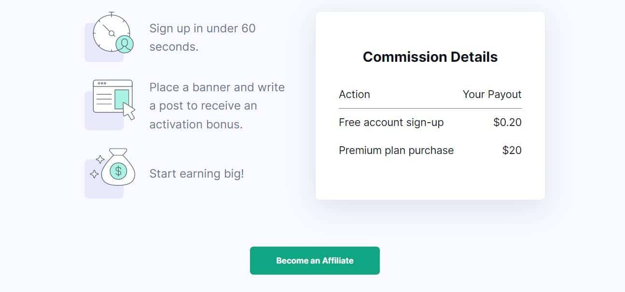Click the stopwatch sign-up icon

[x=112, y=32]
